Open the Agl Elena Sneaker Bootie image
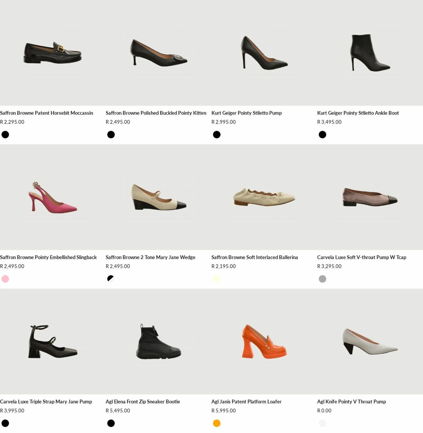Viewport: 423px width, 433px height. pos(158,342)
